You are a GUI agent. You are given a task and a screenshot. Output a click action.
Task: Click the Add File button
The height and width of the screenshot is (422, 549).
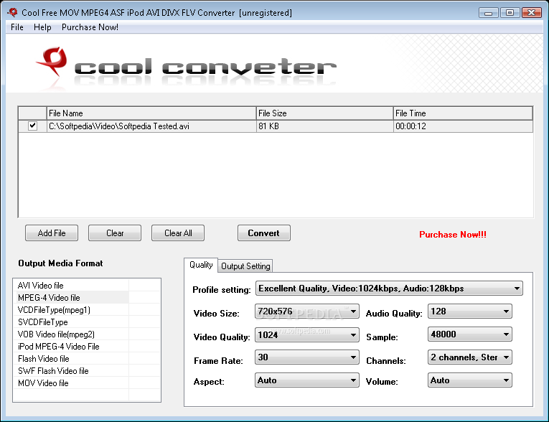coord(52,233)
